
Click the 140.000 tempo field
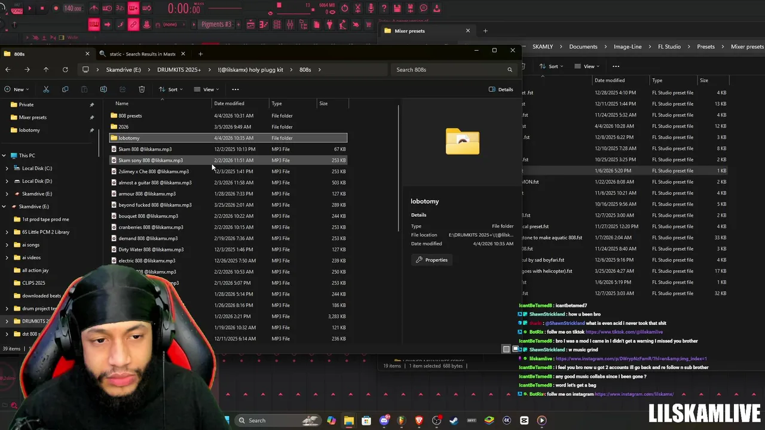[x=73, y=8]
